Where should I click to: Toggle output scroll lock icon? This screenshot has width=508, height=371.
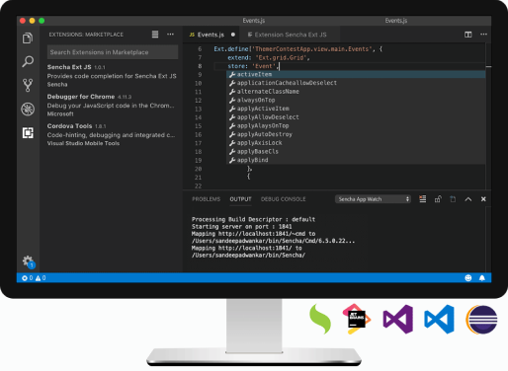pyautogui.click(x=438, y=199)
